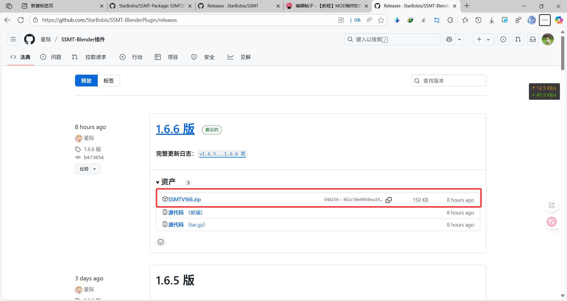Open the issues icon in header

click(503, 39)
